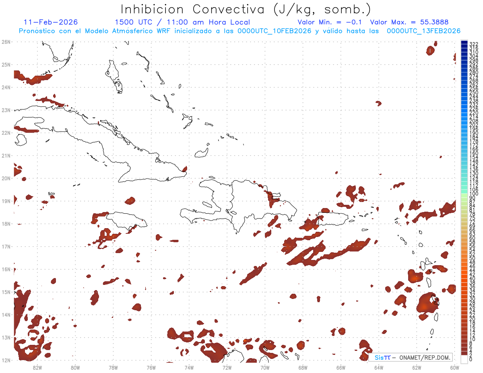Image resolution: width=483 pixels, height=373 pixels.
Task: Click the 16N latitude label
Action: pyautogui.click(x=6, y=269)
